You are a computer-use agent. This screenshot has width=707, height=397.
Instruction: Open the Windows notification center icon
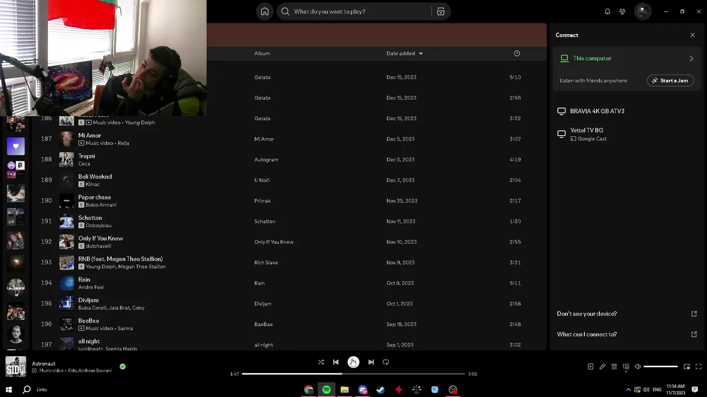point(695,390)
